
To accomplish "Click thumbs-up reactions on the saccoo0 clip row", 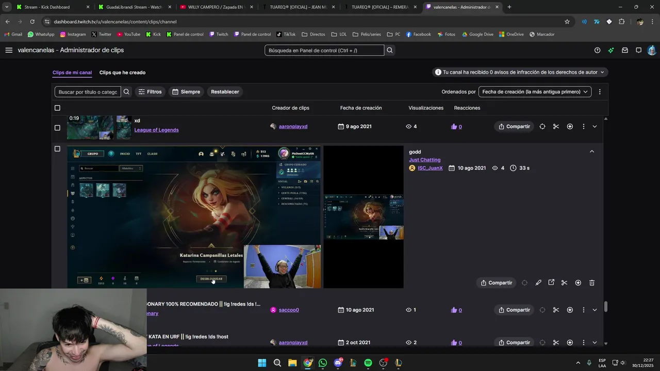I will (x=456, y=310).
